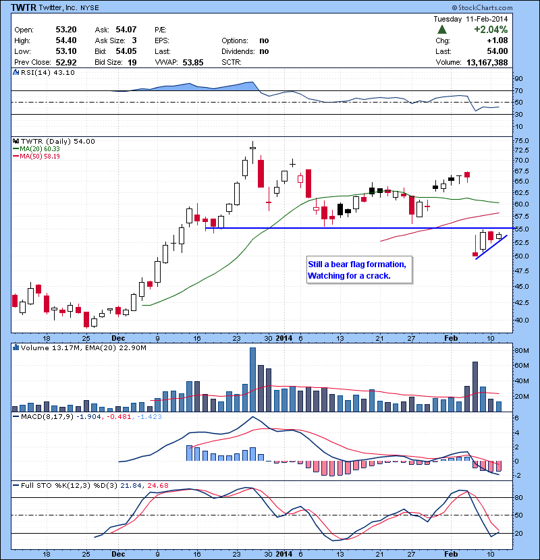Click the '2014' marker on the price chart date axis
This screenshot has width=540, height=560.
tap(285, 337)
